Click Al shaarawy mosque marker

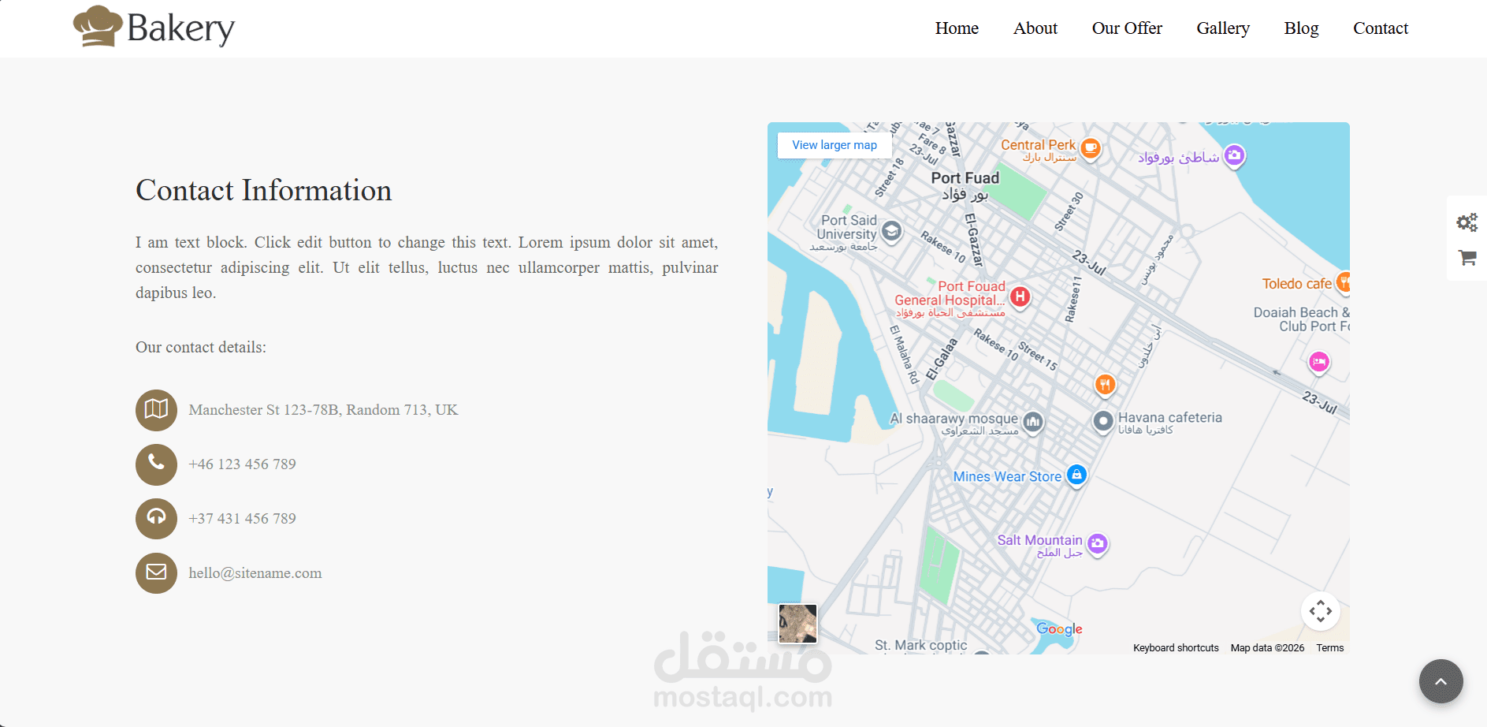click(1033, 422)
